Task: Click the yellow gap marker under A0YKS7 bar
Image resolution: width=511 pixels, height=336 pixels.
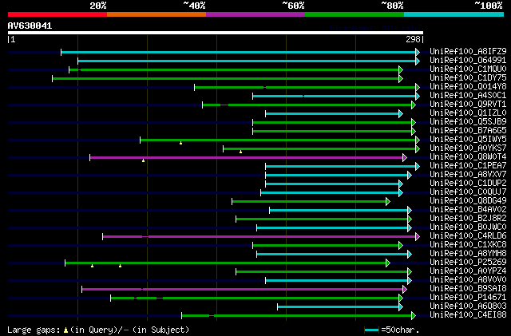Action: 241,152
